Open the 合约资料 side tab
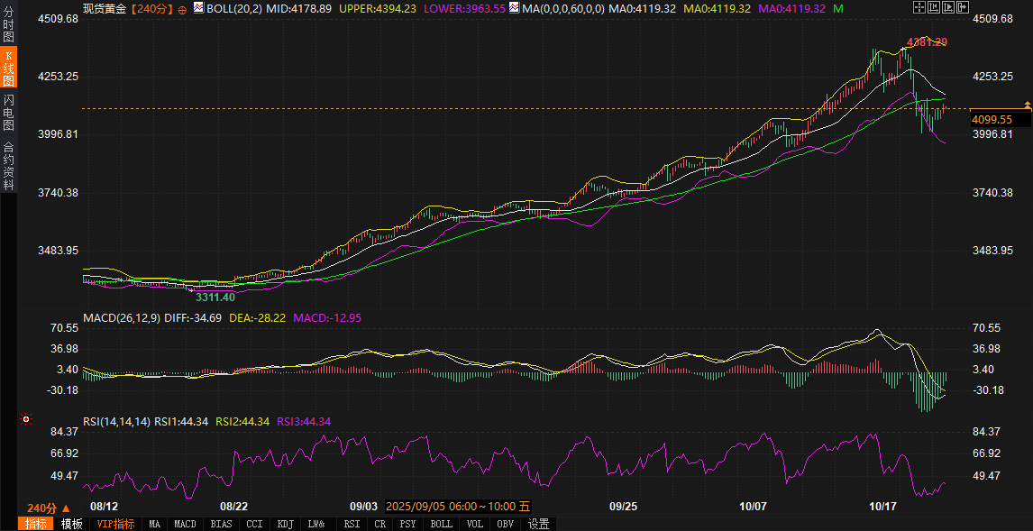This screenshot has height=531, width=1033. (x=8, y=165)
